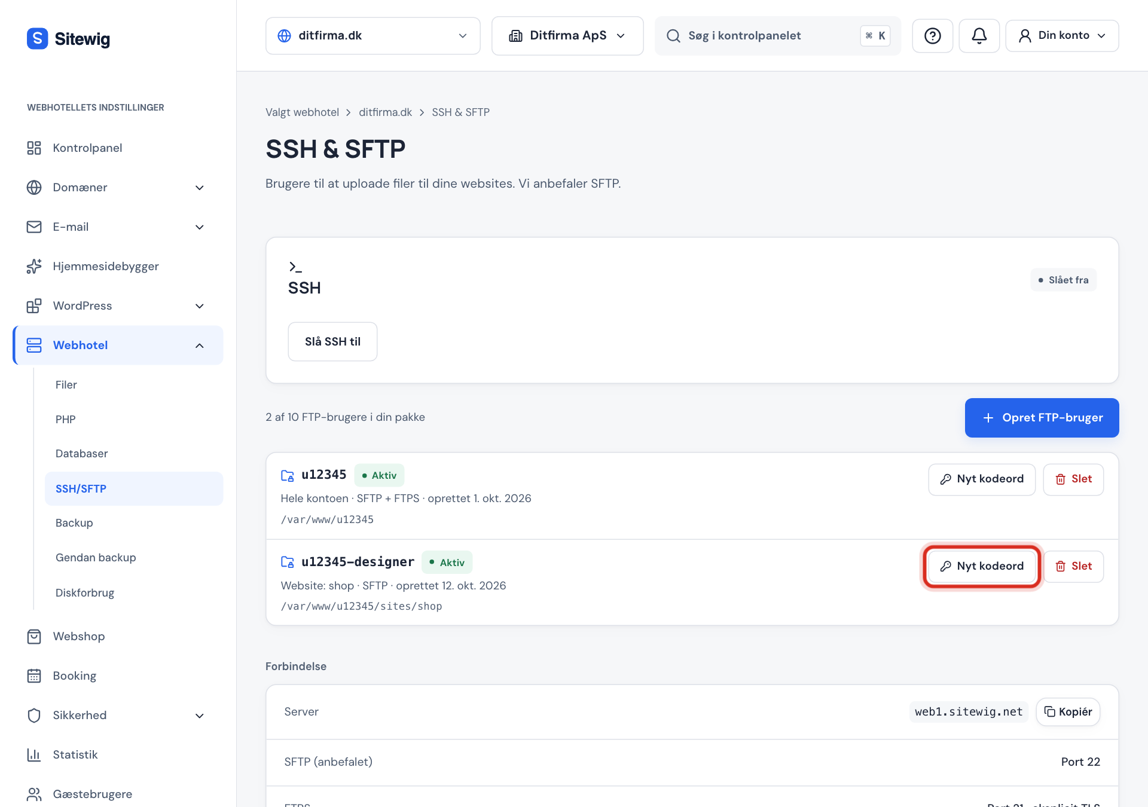Click the folder icon next to u12345
This screenshot has width=1148, height=807.
click(x=288, y=475)
